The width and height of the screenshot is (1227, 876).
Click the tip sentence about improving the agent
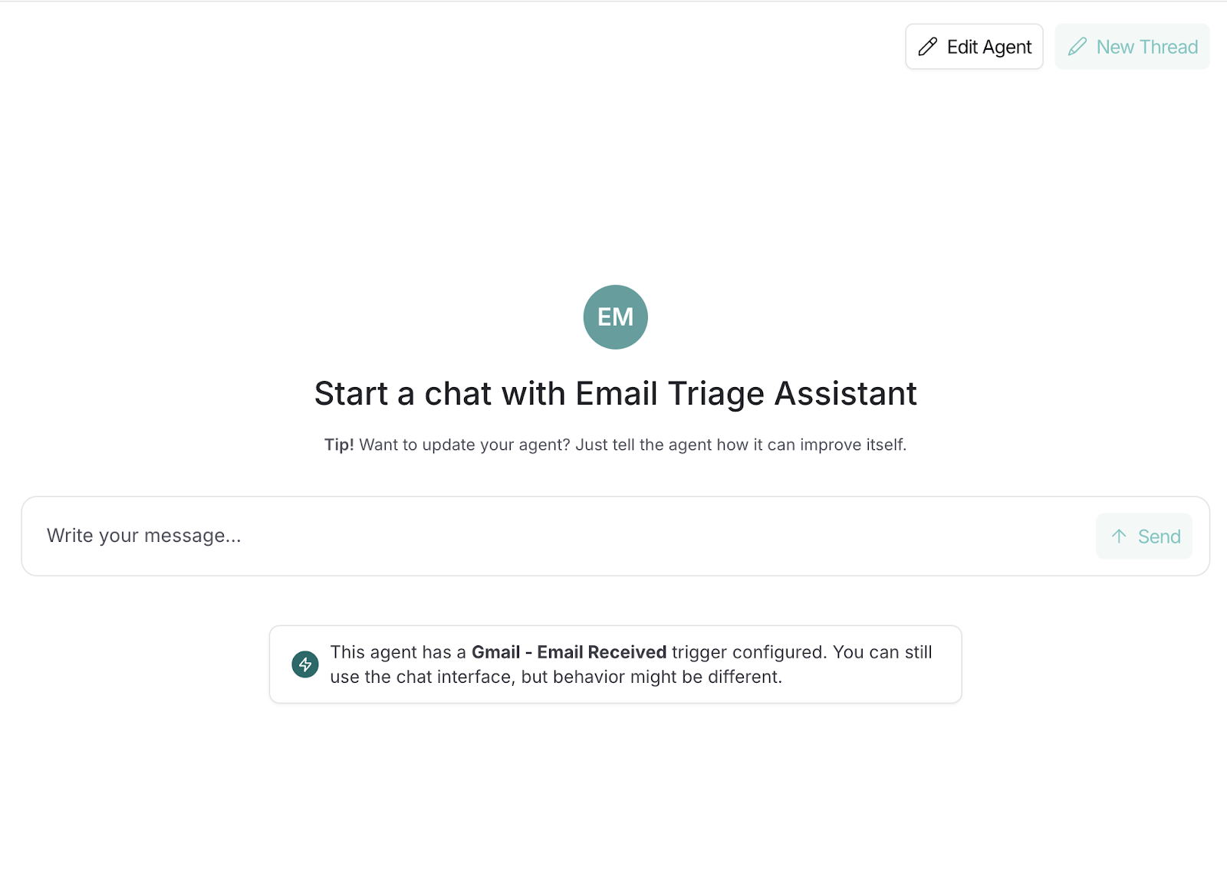tap(632, 445)
